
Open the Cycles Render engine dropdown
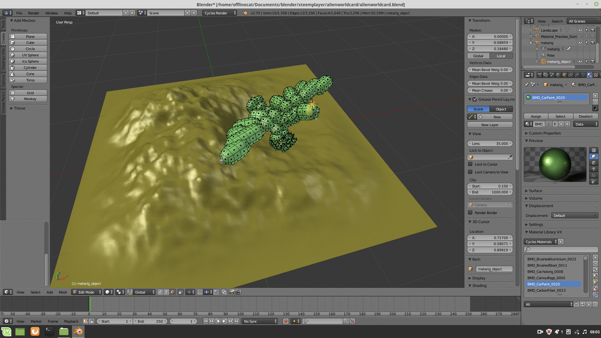(x=220, y=13)
